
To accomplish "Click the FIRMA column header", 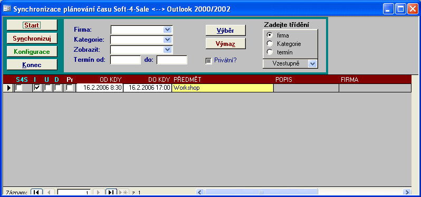I will [x=350, y=80].
